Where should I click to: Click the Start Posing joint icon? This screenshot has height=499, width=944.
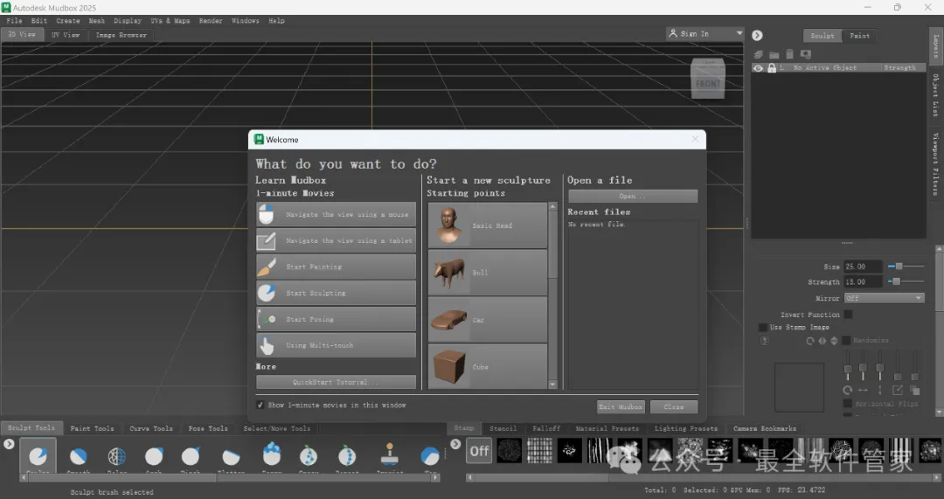267,319
